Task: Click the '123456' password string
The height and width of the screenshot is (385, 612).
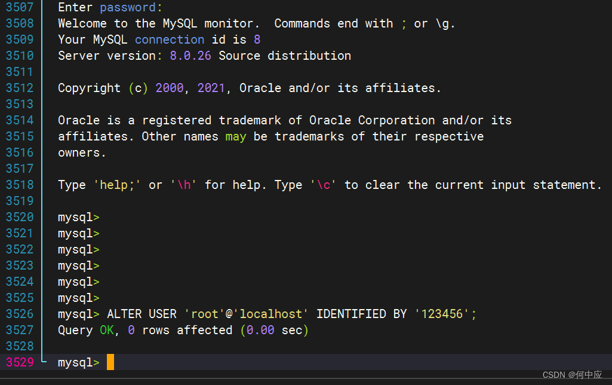Action: [441, 314]
